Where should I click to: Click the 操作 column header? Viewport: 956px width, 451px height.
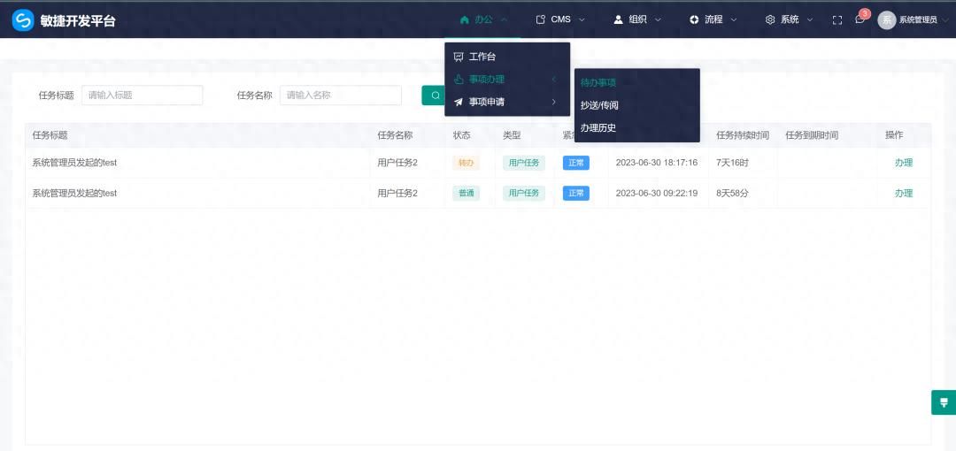click(894, 135)
